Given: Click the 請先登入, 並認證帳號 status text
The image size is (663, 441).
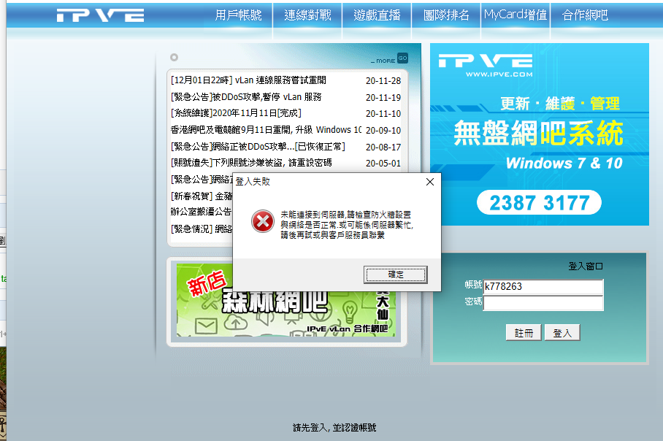Looking at the screenshot, I should point(334,428).
